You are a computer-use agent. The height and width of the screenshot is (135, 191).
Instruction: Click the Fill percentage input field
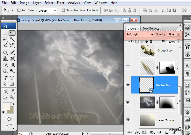click(x=172, y=41)
